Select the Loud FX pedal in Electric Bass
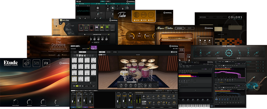The image size is (267, 109). click(112, 28)
